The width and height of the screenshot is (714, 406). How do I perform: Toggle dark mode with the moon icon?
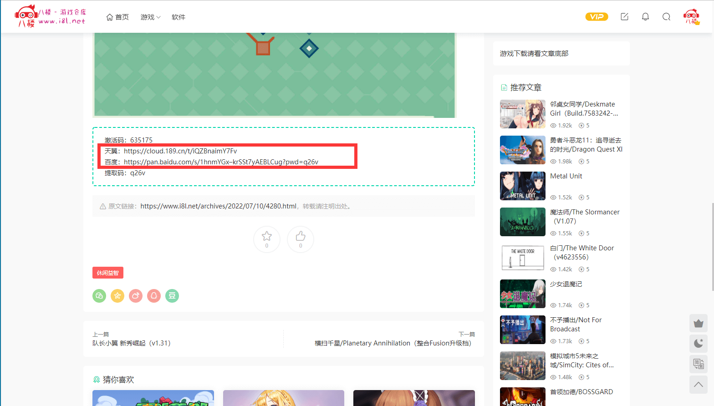pos(698,344)
